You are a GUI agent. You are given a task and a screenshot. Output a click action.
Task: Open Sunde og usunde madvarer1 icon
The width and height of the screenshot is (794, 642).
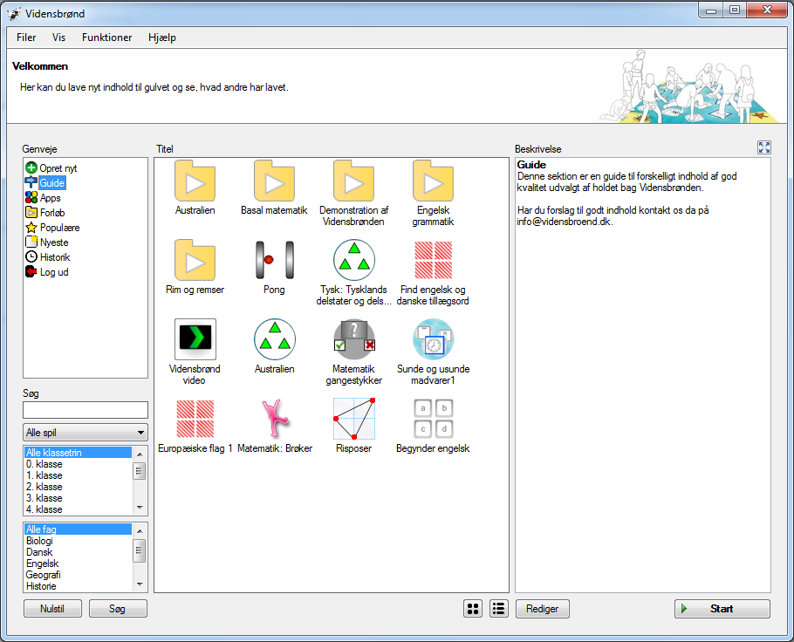433,339
